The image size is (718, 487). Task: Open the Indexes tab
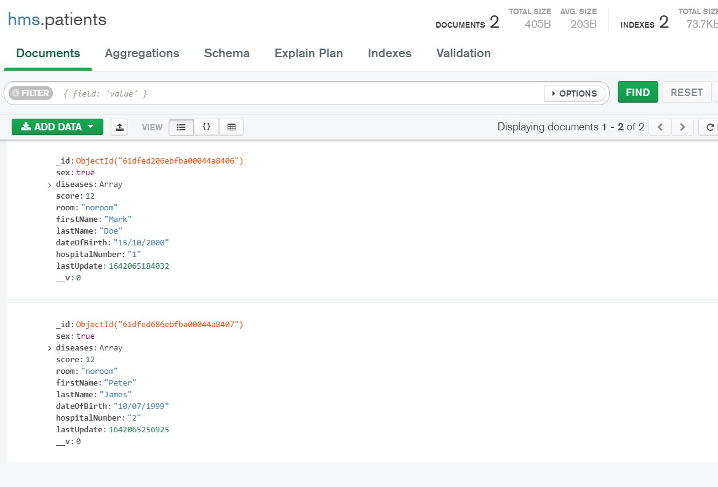(x=389, y=53)
